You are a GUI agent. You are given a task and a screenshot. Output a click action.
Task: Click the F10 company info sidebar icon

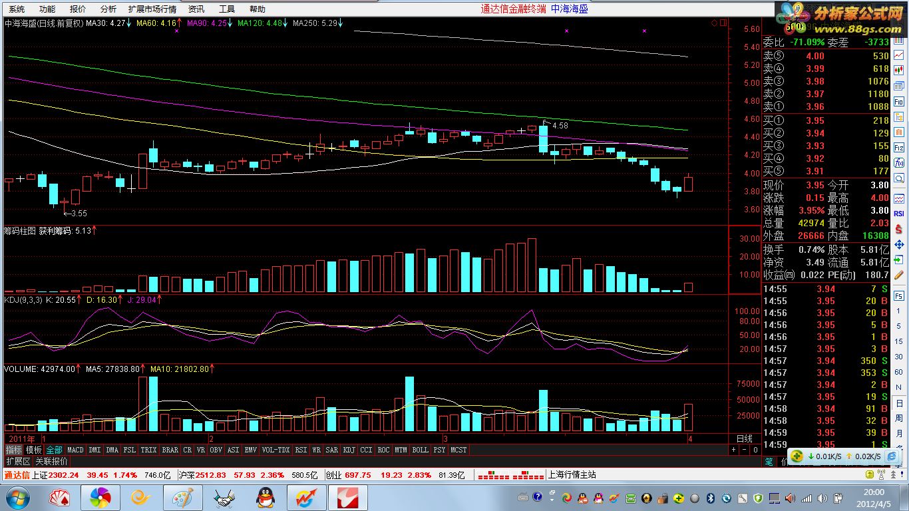(x=899, y=102)
